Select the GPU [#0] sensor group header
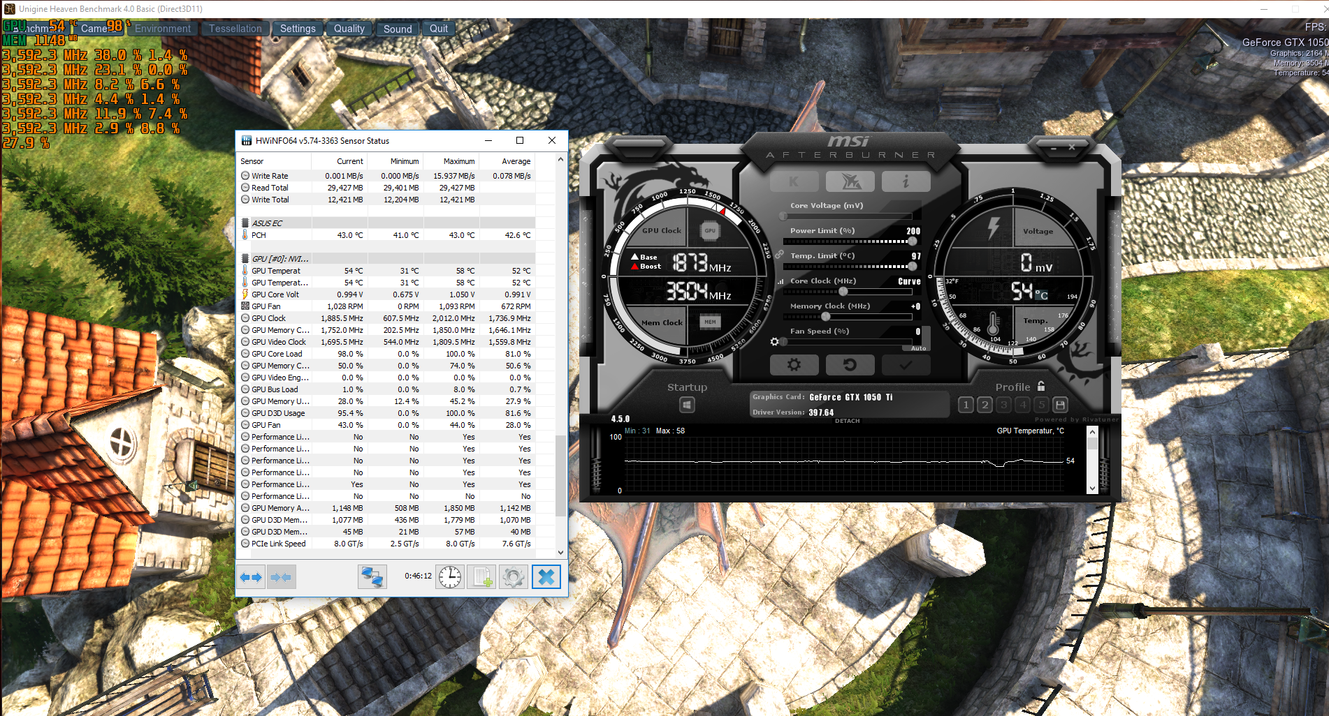Image resolution: width=1329 pixels, height=716 pixels. pos(388,259)
